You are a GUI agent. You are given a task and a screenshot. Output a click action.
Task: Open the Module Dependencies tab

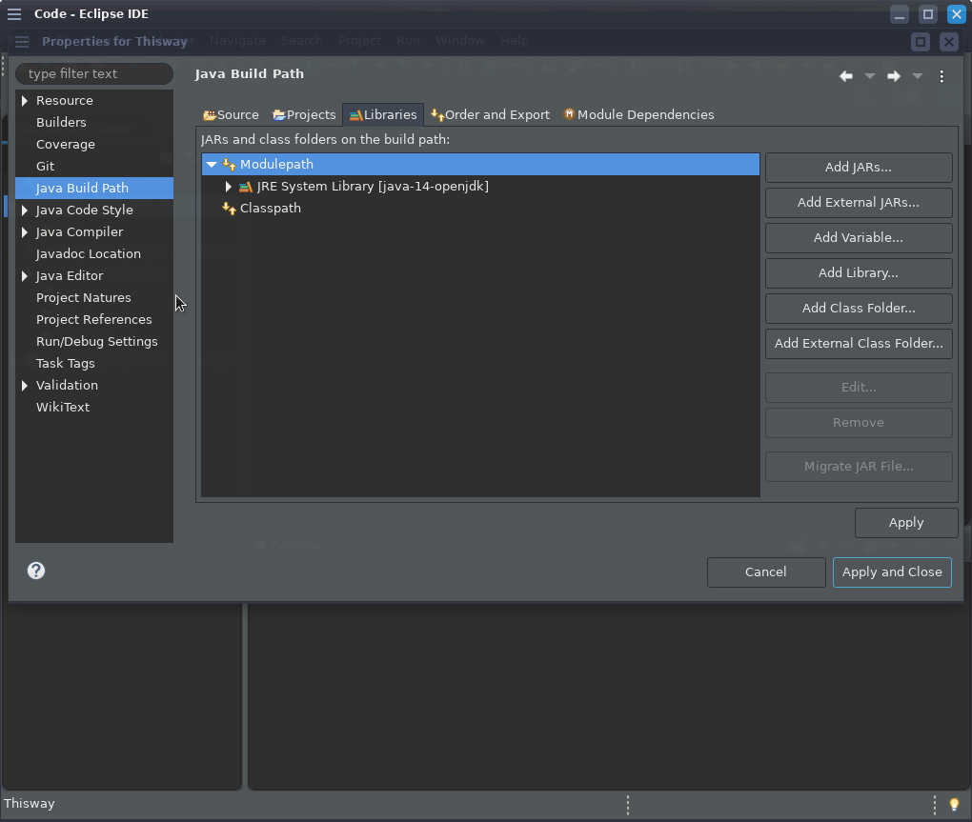pyautogui.click(x=638, y=114)
